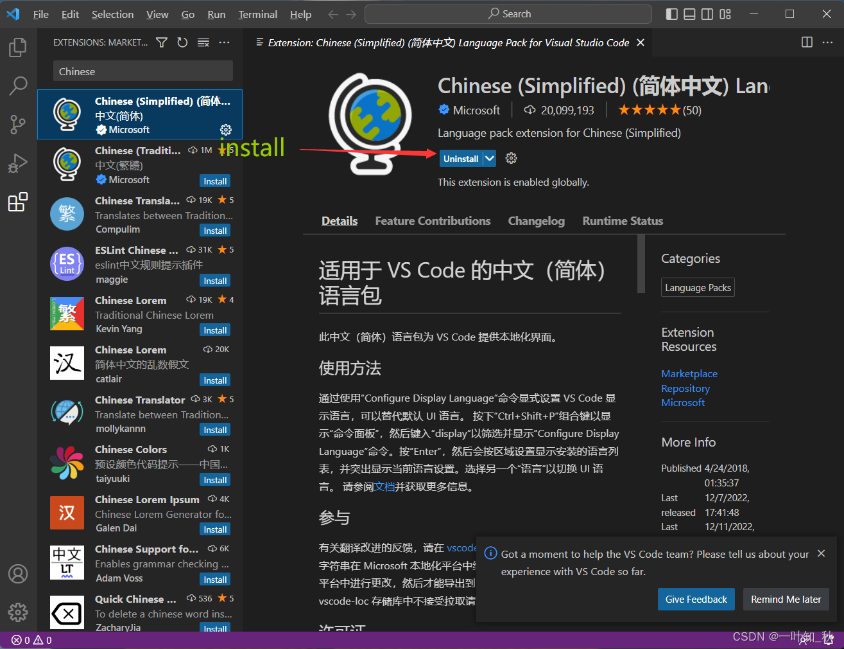Open the Help menu
The image size is (844, 649).
(x=300, y=14)
